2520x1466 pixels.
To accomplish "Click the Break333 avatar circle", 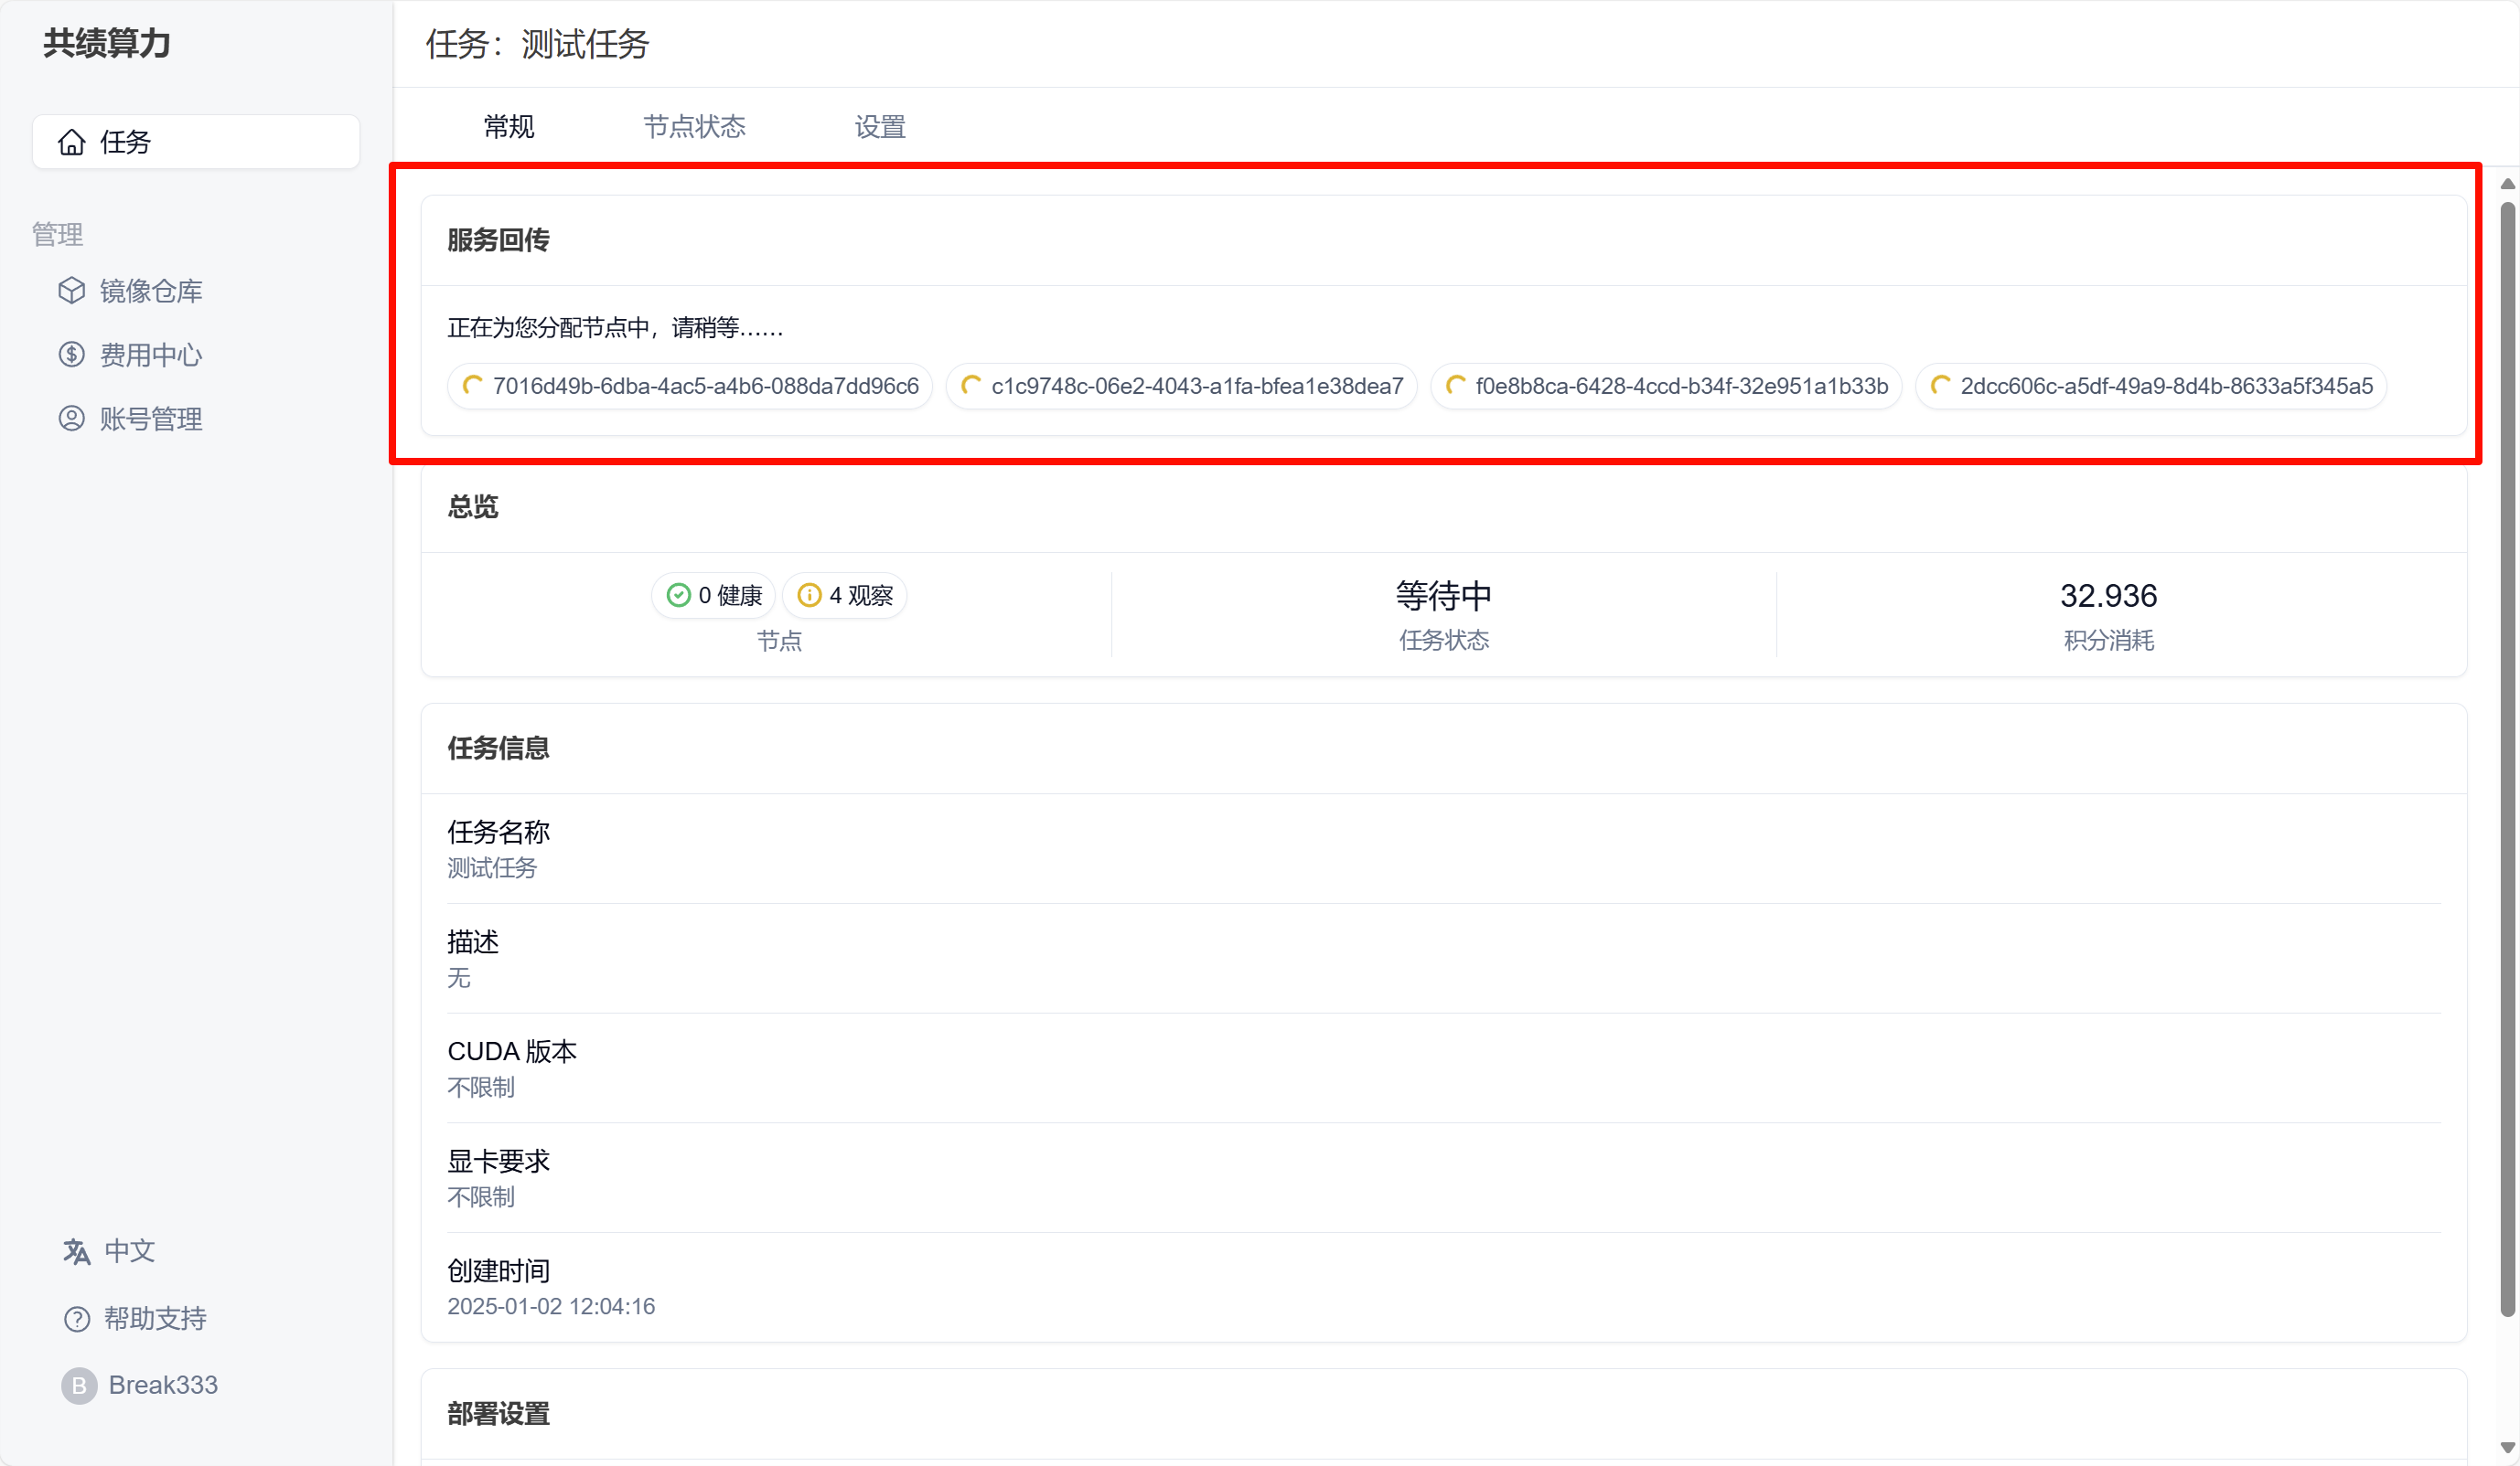I will pyautogui.click(x=79, y=1385).
